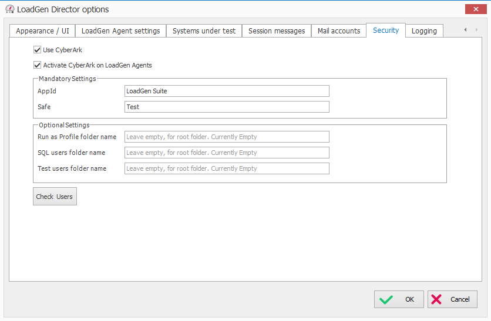Open the Appearance / UI tab
The width and height of the screenshot is (491, 321).
point(42,31)
